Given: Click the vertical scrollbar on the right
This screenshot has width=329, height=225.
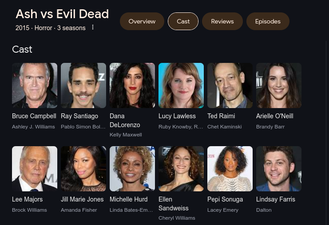Looking at the screenshot, I should click(326, 133).
